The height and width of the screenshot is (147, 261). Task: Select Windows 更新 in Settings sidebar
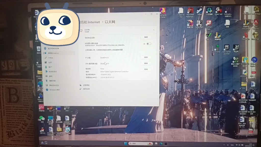click(55, 90)
